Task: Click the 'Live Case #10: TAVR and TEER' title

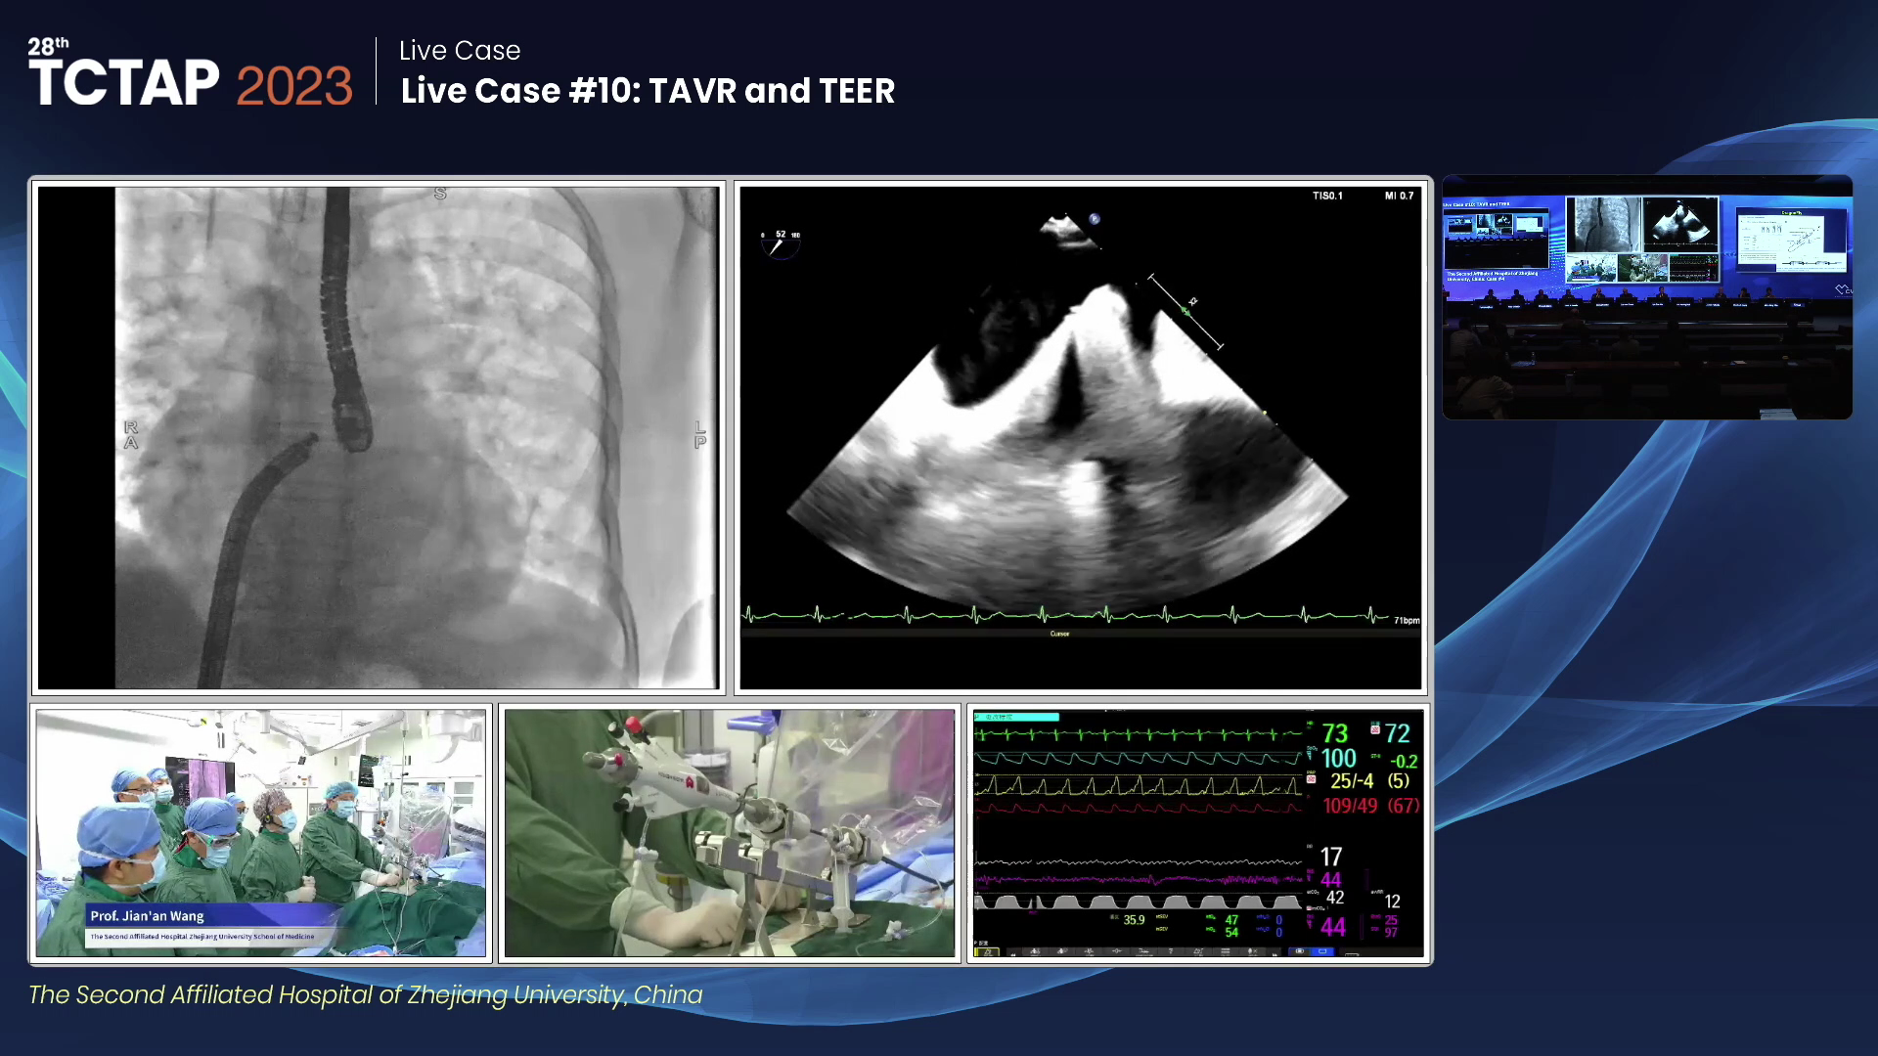Action: [x=648, y=91]
